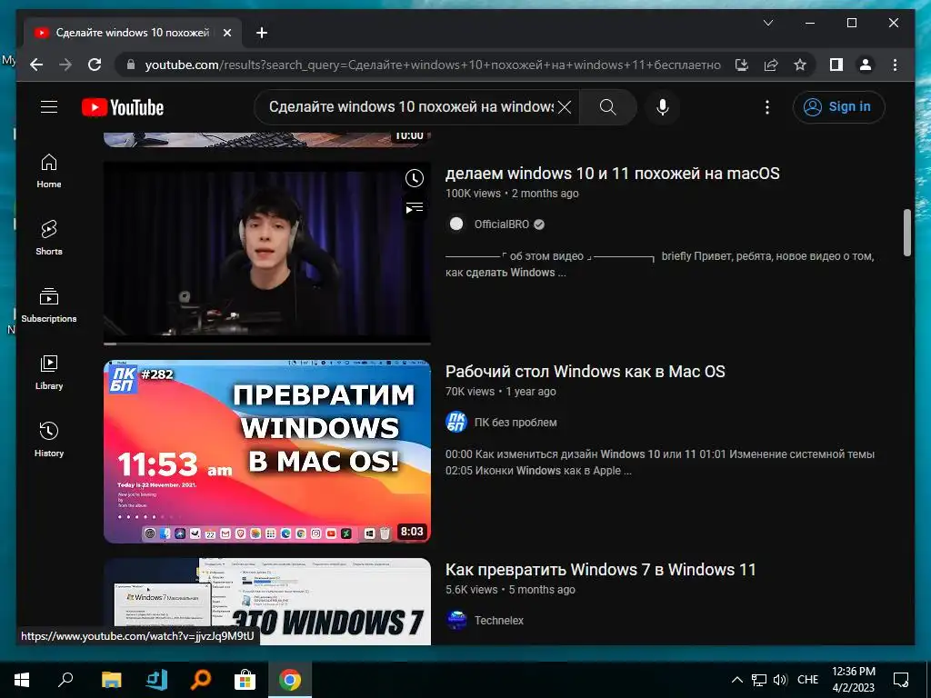Run search with the magnifier button

(x=607, y=107)
